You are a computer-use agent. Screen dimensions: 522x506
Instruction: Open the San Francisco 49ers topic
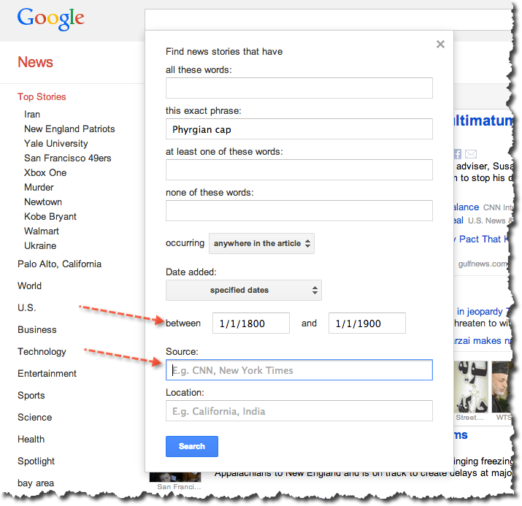tap(68, 158)
